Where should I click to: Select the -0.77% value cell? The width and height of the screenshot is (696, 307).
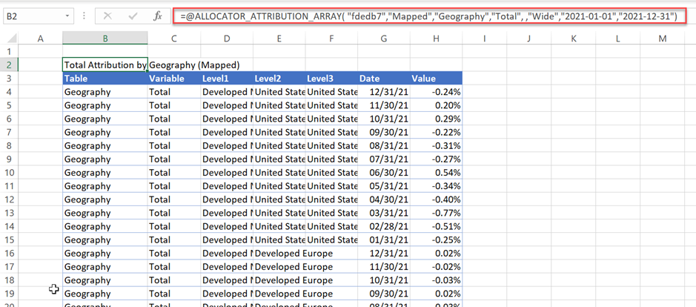tap(435, 213)
